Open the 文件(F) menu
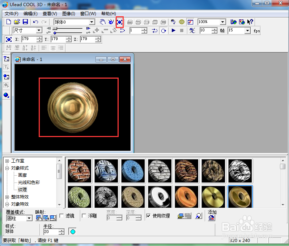The image size is (289, 246). pyautogui.click(x=12, y=14)
